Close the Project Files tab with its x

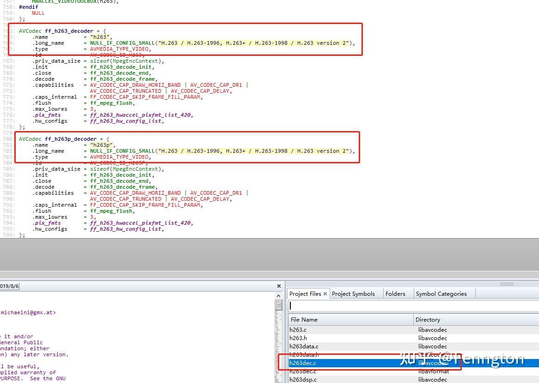point(325,294)
